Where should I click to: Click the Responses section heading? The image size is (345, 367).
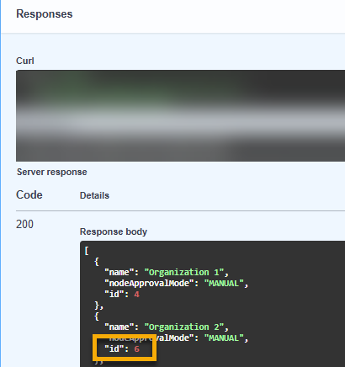[x=45, y=14]
